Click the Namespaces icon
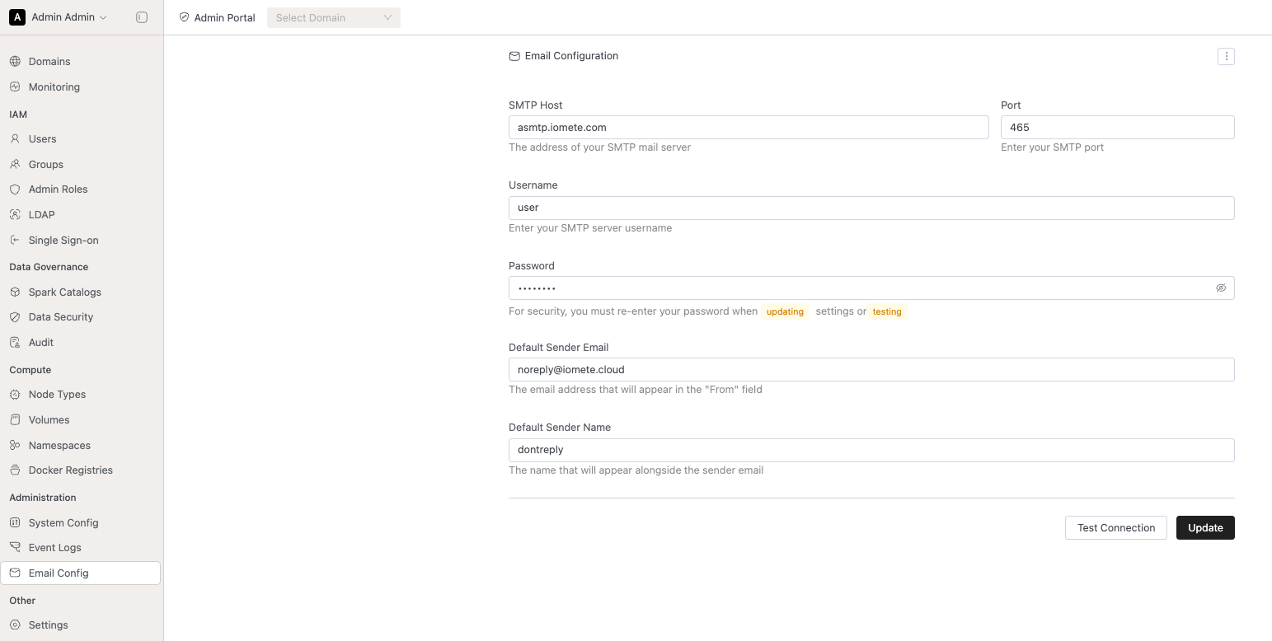Image resolution: width=1272 pixels, height=641 pixels. tap(15, 446)
